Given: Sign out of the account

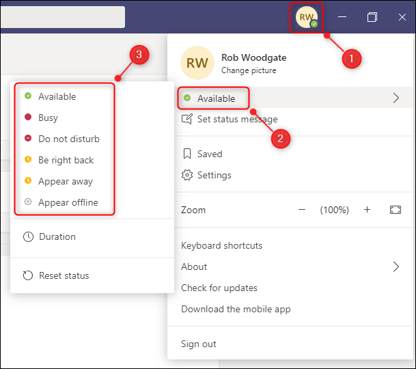Looking at the screenshot, I should pos(199,344).
